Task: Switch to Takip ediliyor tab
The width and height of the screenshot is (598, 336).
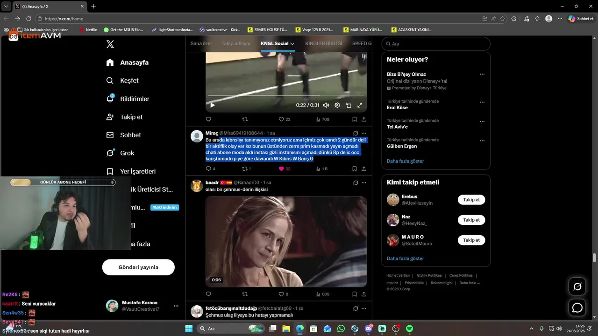Action: [x=236, y=43]
